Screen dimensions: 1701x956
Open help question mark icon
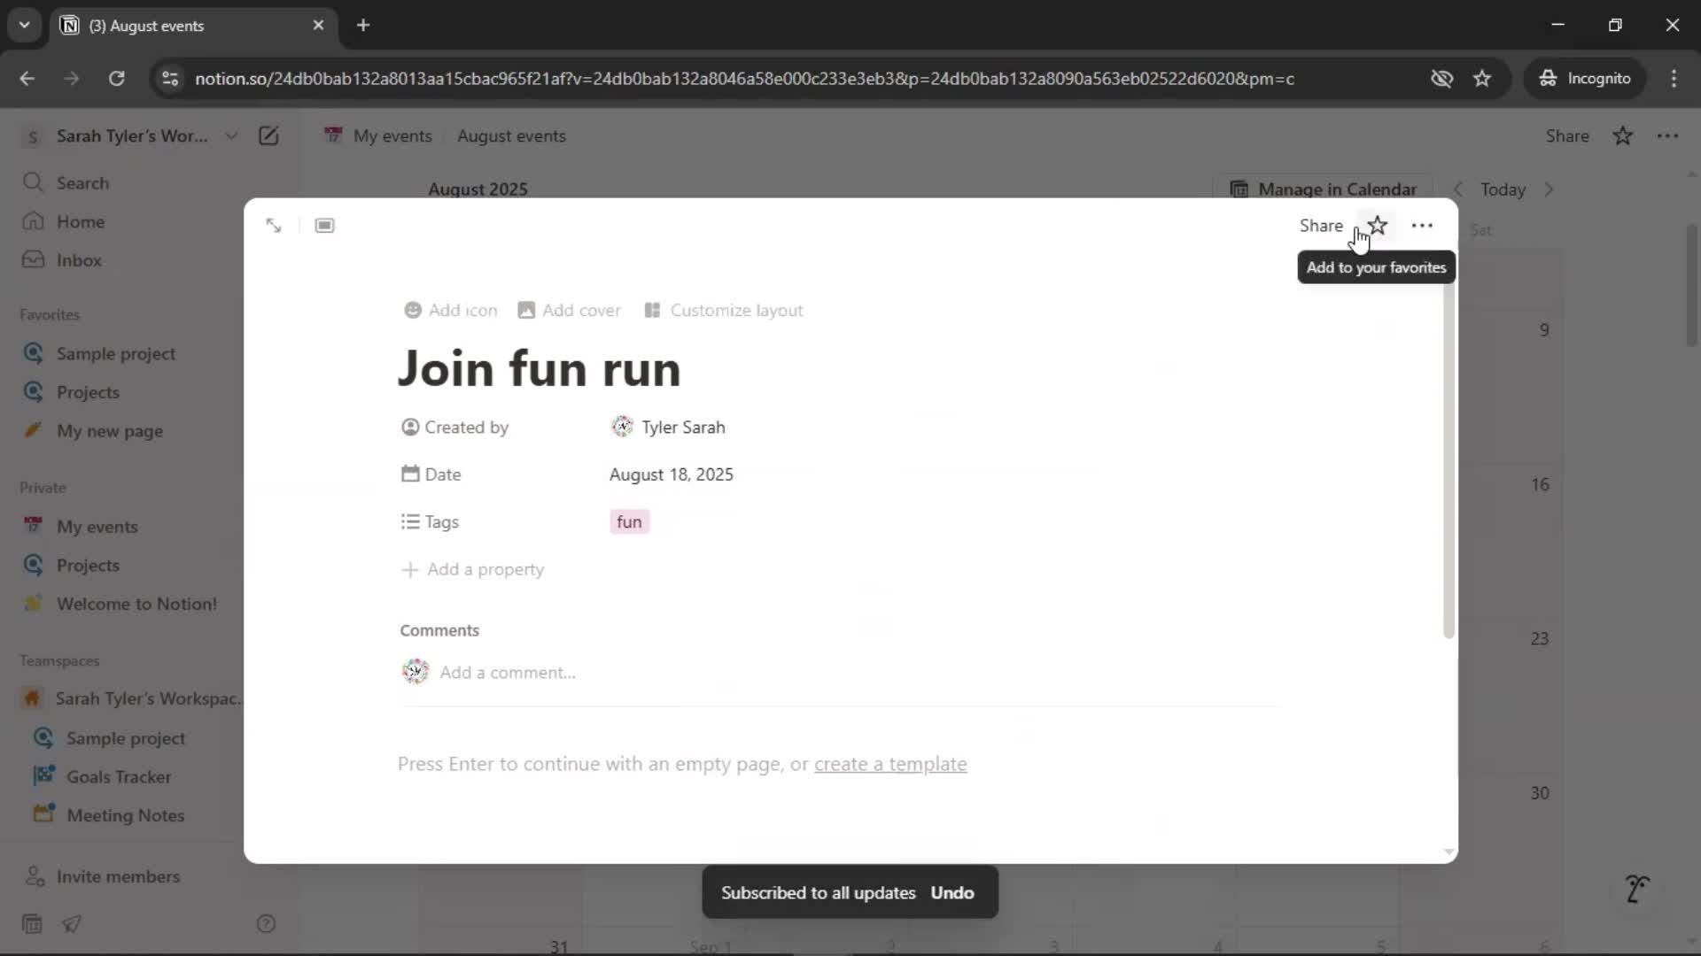[x=266, y=924]
